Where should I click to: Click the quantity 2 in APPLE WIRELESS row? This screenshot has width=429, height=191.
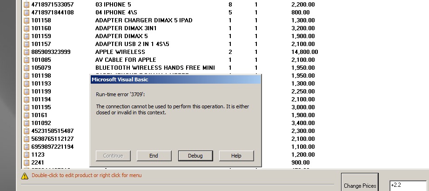click(230, 52)
